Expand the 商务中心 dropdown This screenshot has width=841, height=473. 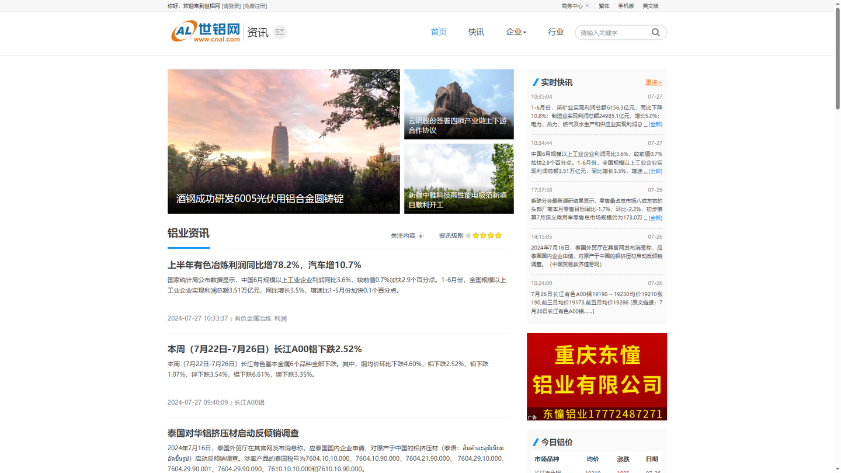point(575,6)
